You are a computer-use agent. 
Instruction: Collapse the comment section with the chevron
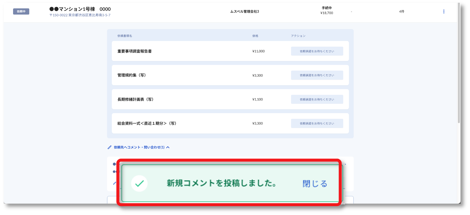(x=168, y=147)
